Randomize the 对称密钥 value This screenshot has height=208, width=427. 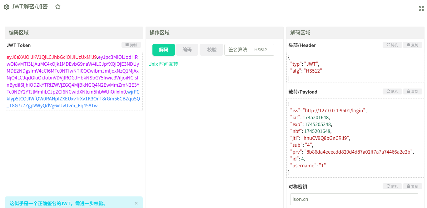(x=392, y=186)
